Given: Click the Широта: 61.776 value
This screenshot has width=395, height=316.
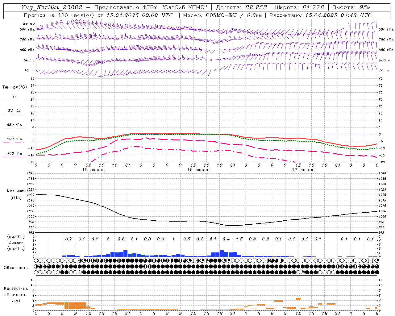Looking at the screenshot, I should pos(299,7).
